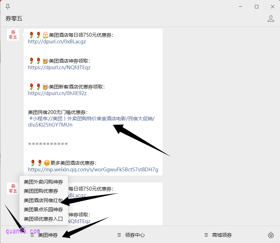
Task: Click the 券零五 avatar beside the top message
Action: point(13,35)
